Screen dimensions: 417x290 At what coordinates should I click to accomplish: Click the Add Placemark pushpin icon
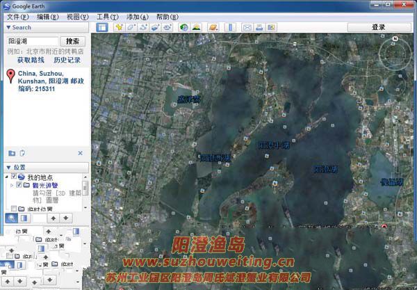119,27
